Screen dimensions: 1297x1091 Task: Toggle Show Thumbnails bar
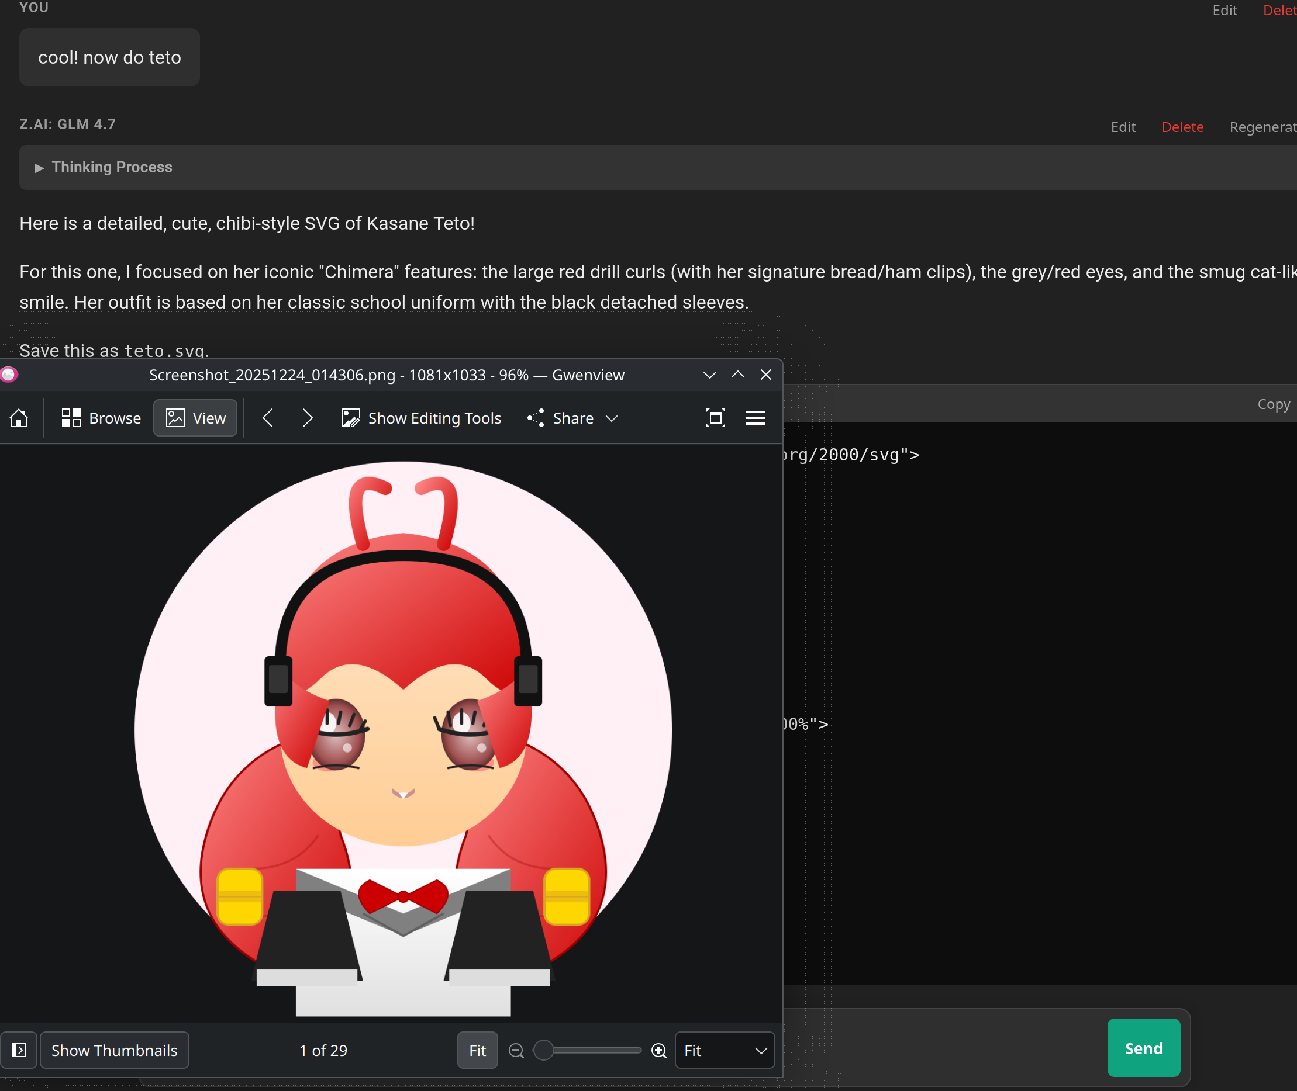pos(115,1051)
